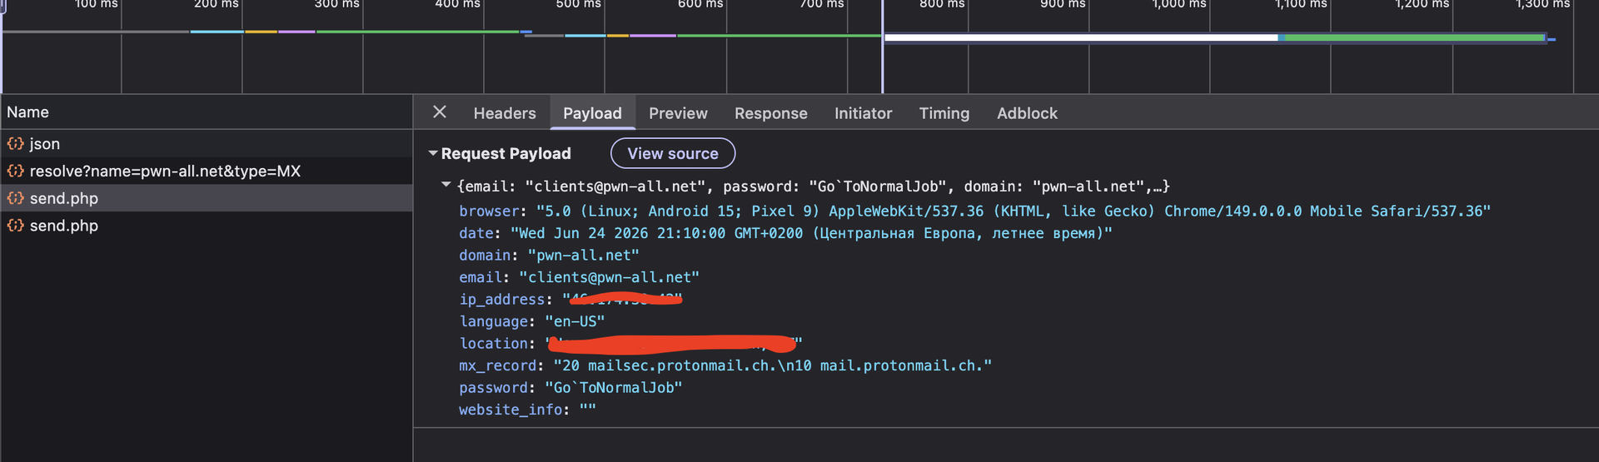The width and height of the screenshot is (1599, 462).
Task: Click the website_info key
Action: click(511, 410)
